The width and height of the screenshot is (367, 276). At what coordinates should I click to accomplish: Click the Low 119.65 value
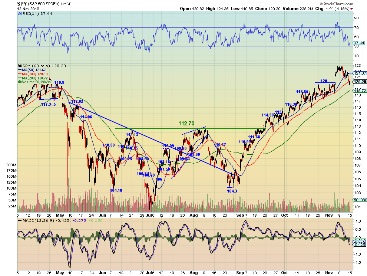click(242, 9)
